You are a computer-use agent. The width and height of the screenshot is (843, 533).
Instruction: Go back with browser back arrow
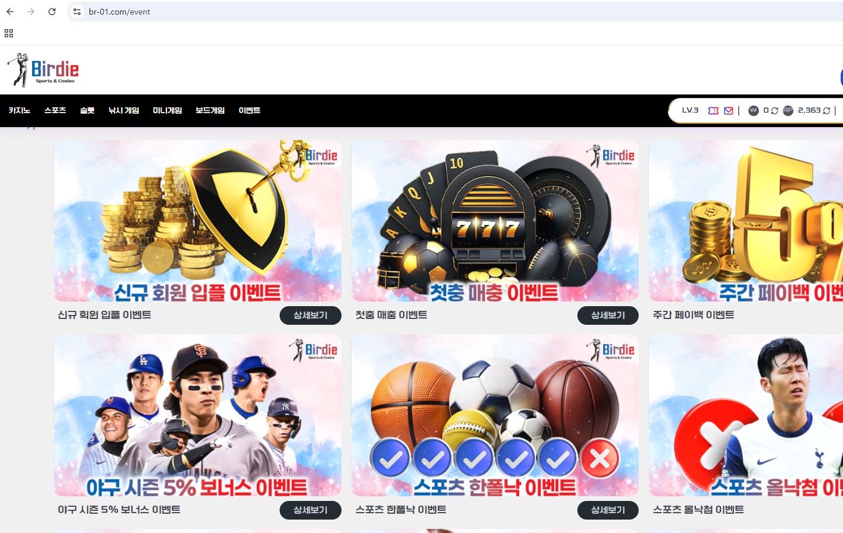pyautogui.click(x=10, y=12)
